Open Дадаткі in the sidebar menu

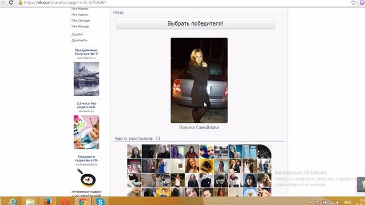[77, 34]
